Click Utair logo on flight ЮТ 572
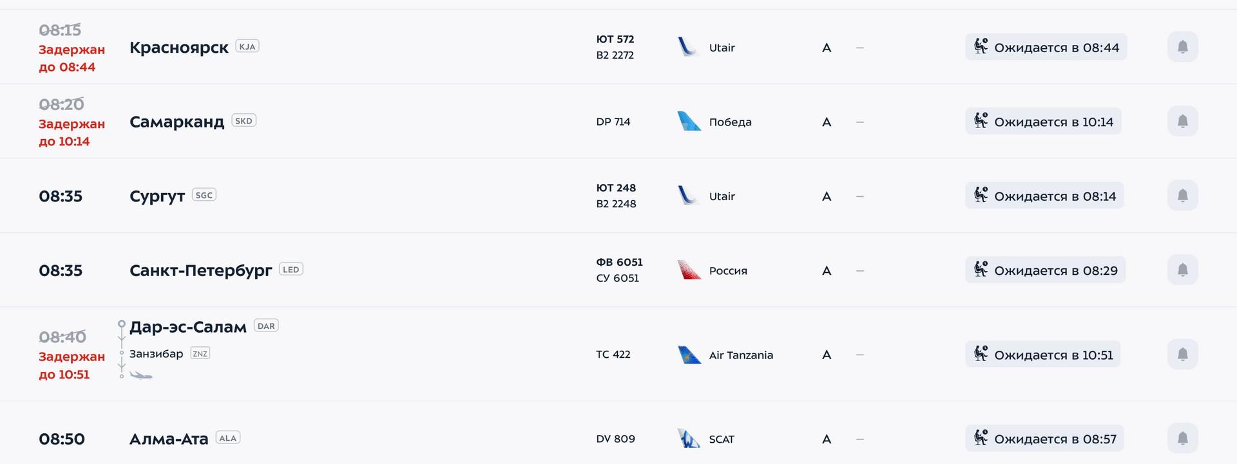The image size is (1237, 464). pyautogui.click(x=689, y=47)
